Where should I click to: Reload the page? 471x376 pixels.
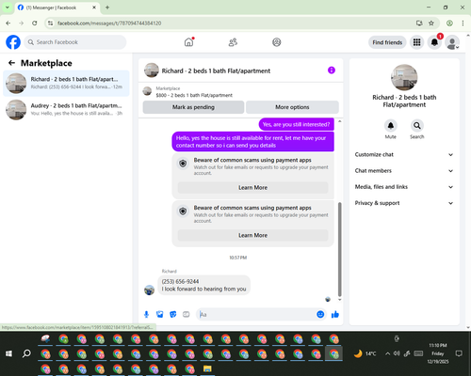(x=35, y=23)
